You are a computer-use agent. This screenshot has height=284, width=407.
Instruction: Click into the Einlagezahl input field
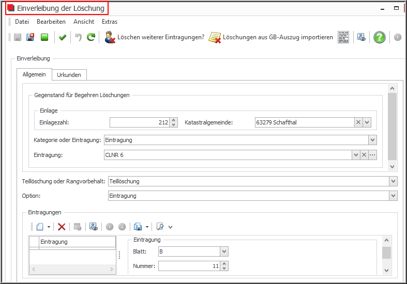pyautogui.click(x=139, y=122)
